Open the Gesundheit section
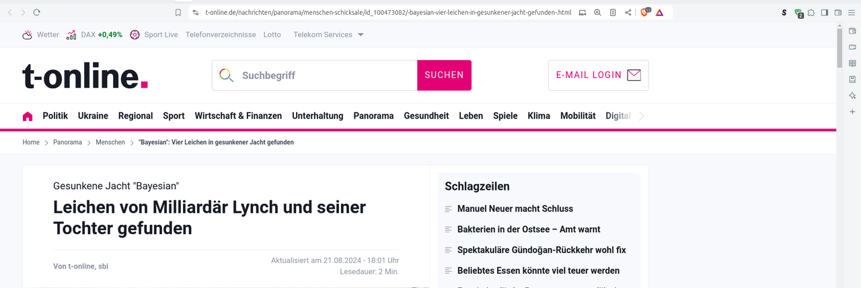Viewport: 861px width, 288px height. 426,116
